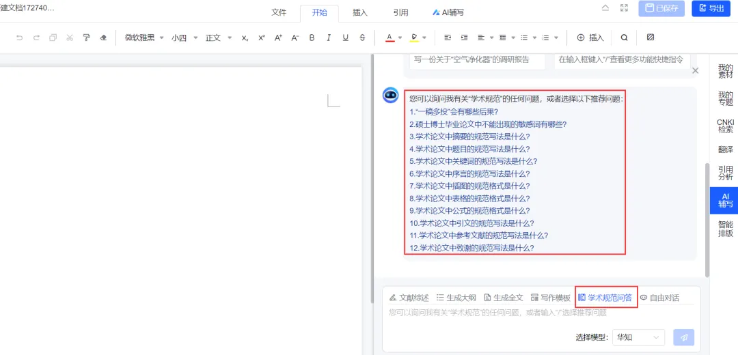Click the 导出 export button
Image resolution: width=738 pixels, height=355 pixels.
click(711, 8)
